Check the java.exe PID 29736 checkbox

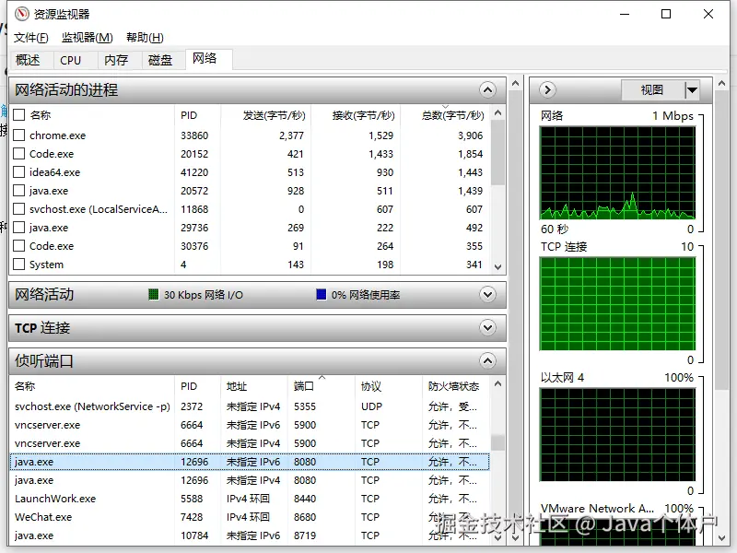(x=18, y=228)
